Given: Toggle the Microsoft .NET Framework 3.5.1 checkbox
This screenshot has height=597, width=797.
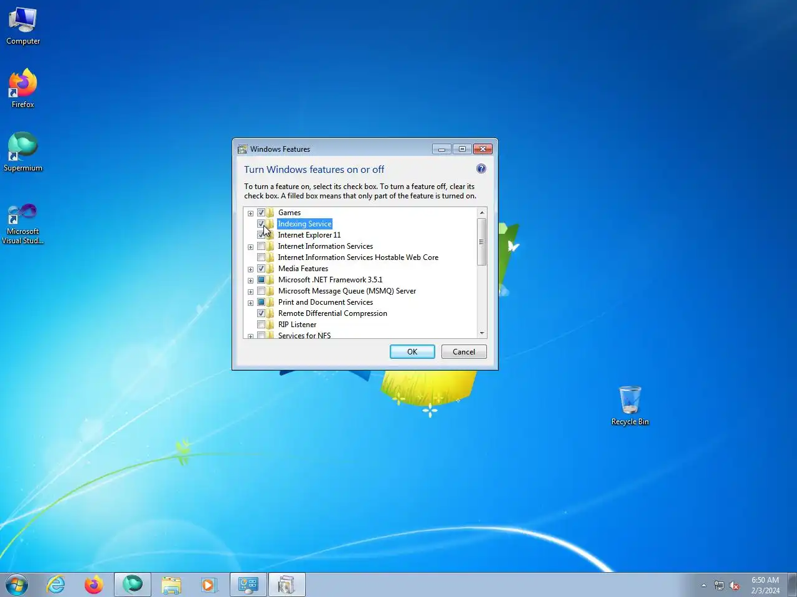Looking at the screenshot, I should [261, 280].
